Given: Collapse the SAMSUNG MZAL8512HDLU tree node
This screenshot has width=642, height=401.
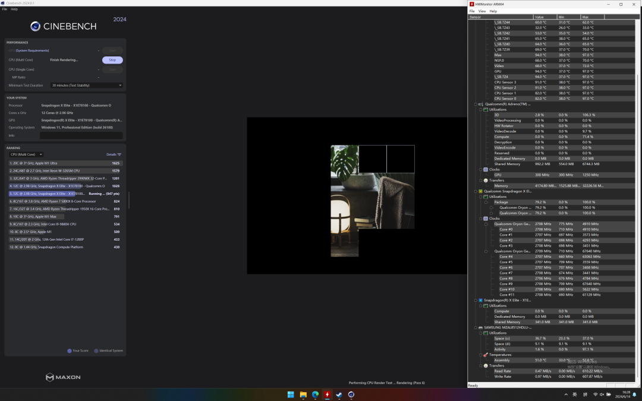Looking at the screenshot, I should pos(476,327).
